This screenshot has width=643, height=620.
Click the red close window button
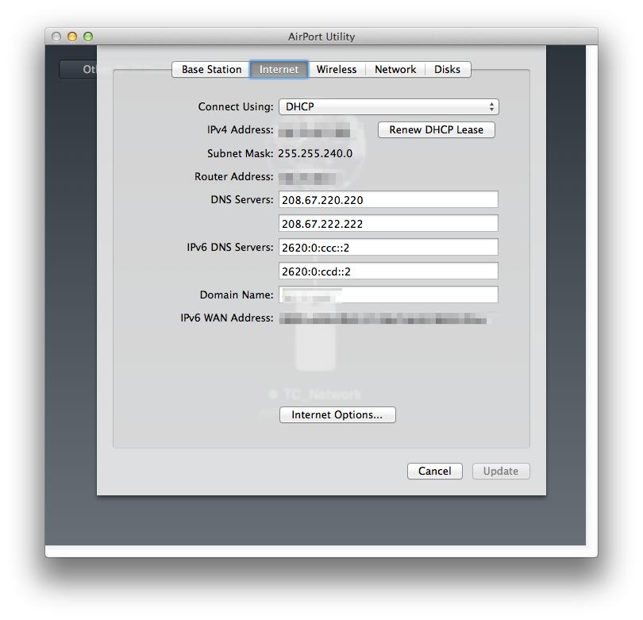pyautogui.click(x=56, y=37)
